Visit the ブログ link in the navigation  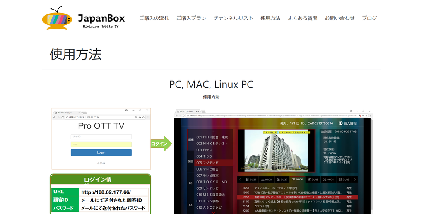click(369, 18)
